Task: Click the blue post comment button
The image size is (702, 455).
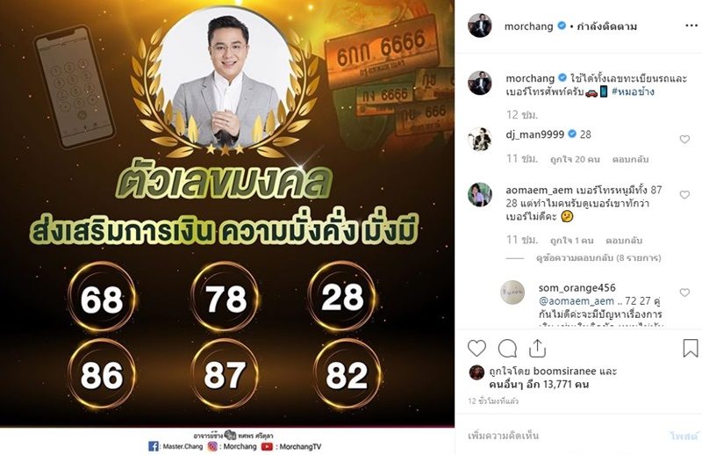Action: [684, 436]
